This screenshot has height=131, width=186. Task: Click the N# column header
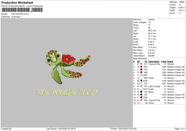(x=138, y=61)
